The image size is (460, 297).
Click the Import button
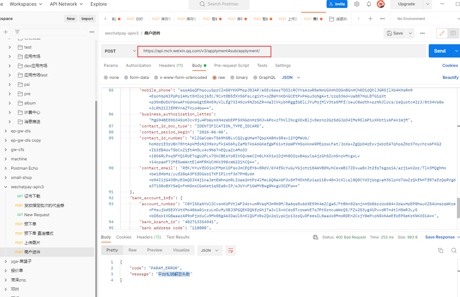click(x=87, y=19)
